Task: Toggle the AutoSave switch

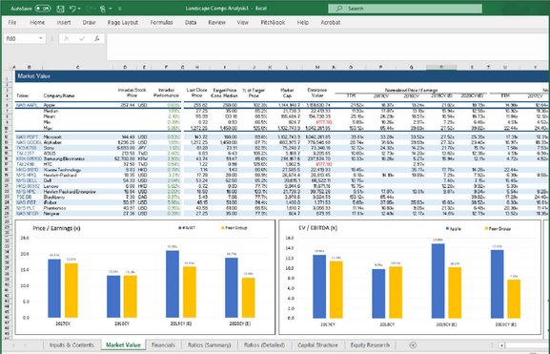Action: pos(43,8)
